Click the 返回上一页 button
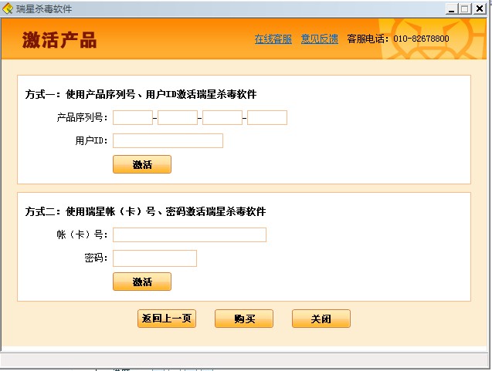 [167, 319]
